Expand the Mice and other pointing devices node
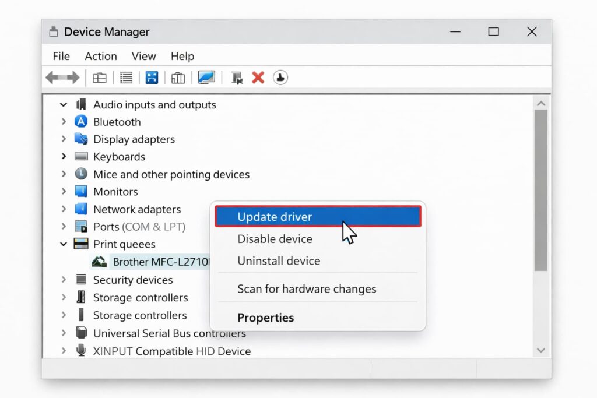Screen dimensions: 597x398 pyautogui.click(x=64, y=174)
